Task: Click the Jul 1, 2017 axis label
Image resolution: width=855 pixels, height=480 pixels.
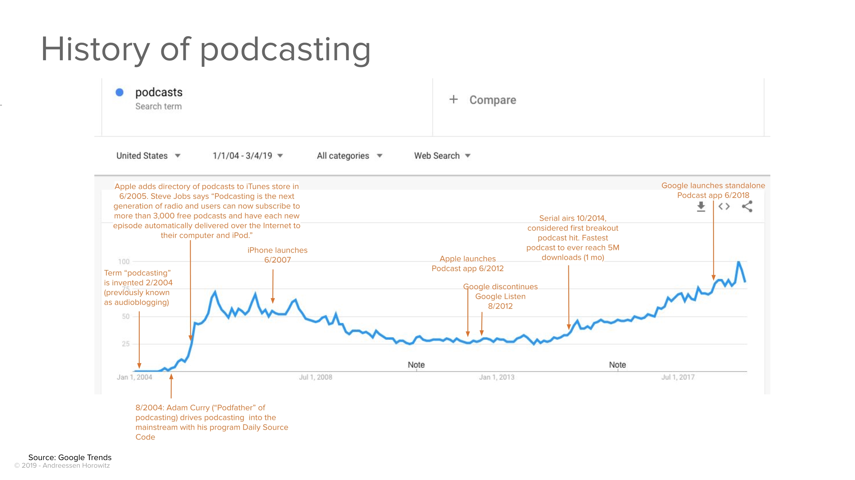Action: [678, 377]
